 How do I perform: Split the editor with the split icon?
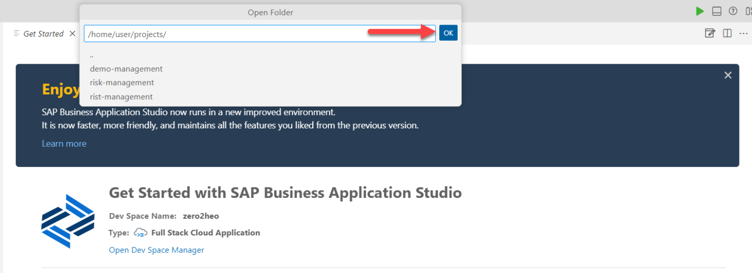(727, 33)
